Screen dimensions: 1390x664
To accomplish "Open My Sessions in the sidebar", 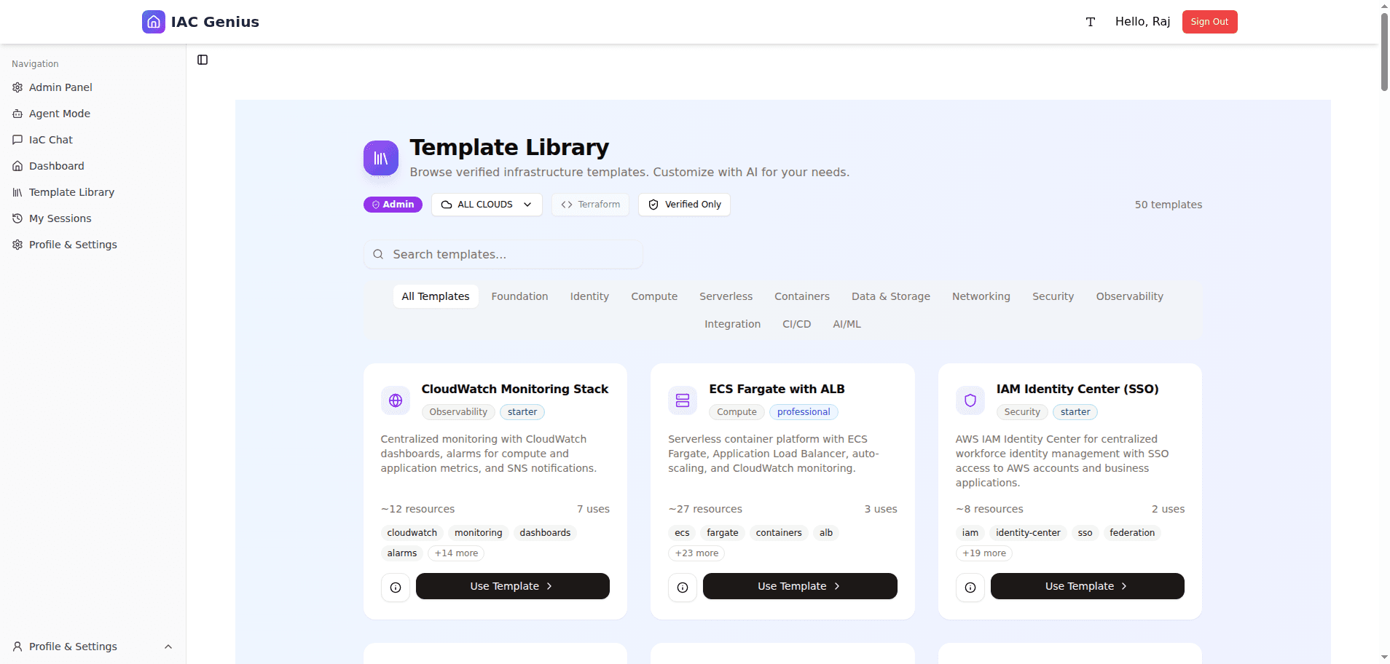I will 60,218.
